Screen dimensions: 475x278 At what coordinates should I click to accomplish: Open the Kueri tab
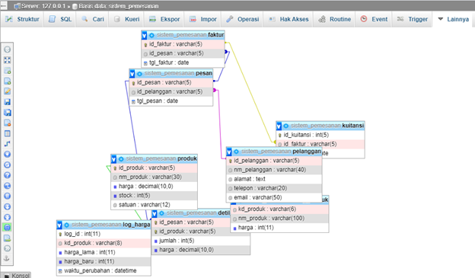point(126,19)
